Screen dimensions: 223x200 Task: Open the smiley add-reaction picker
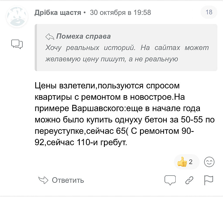tap(209, 162)
